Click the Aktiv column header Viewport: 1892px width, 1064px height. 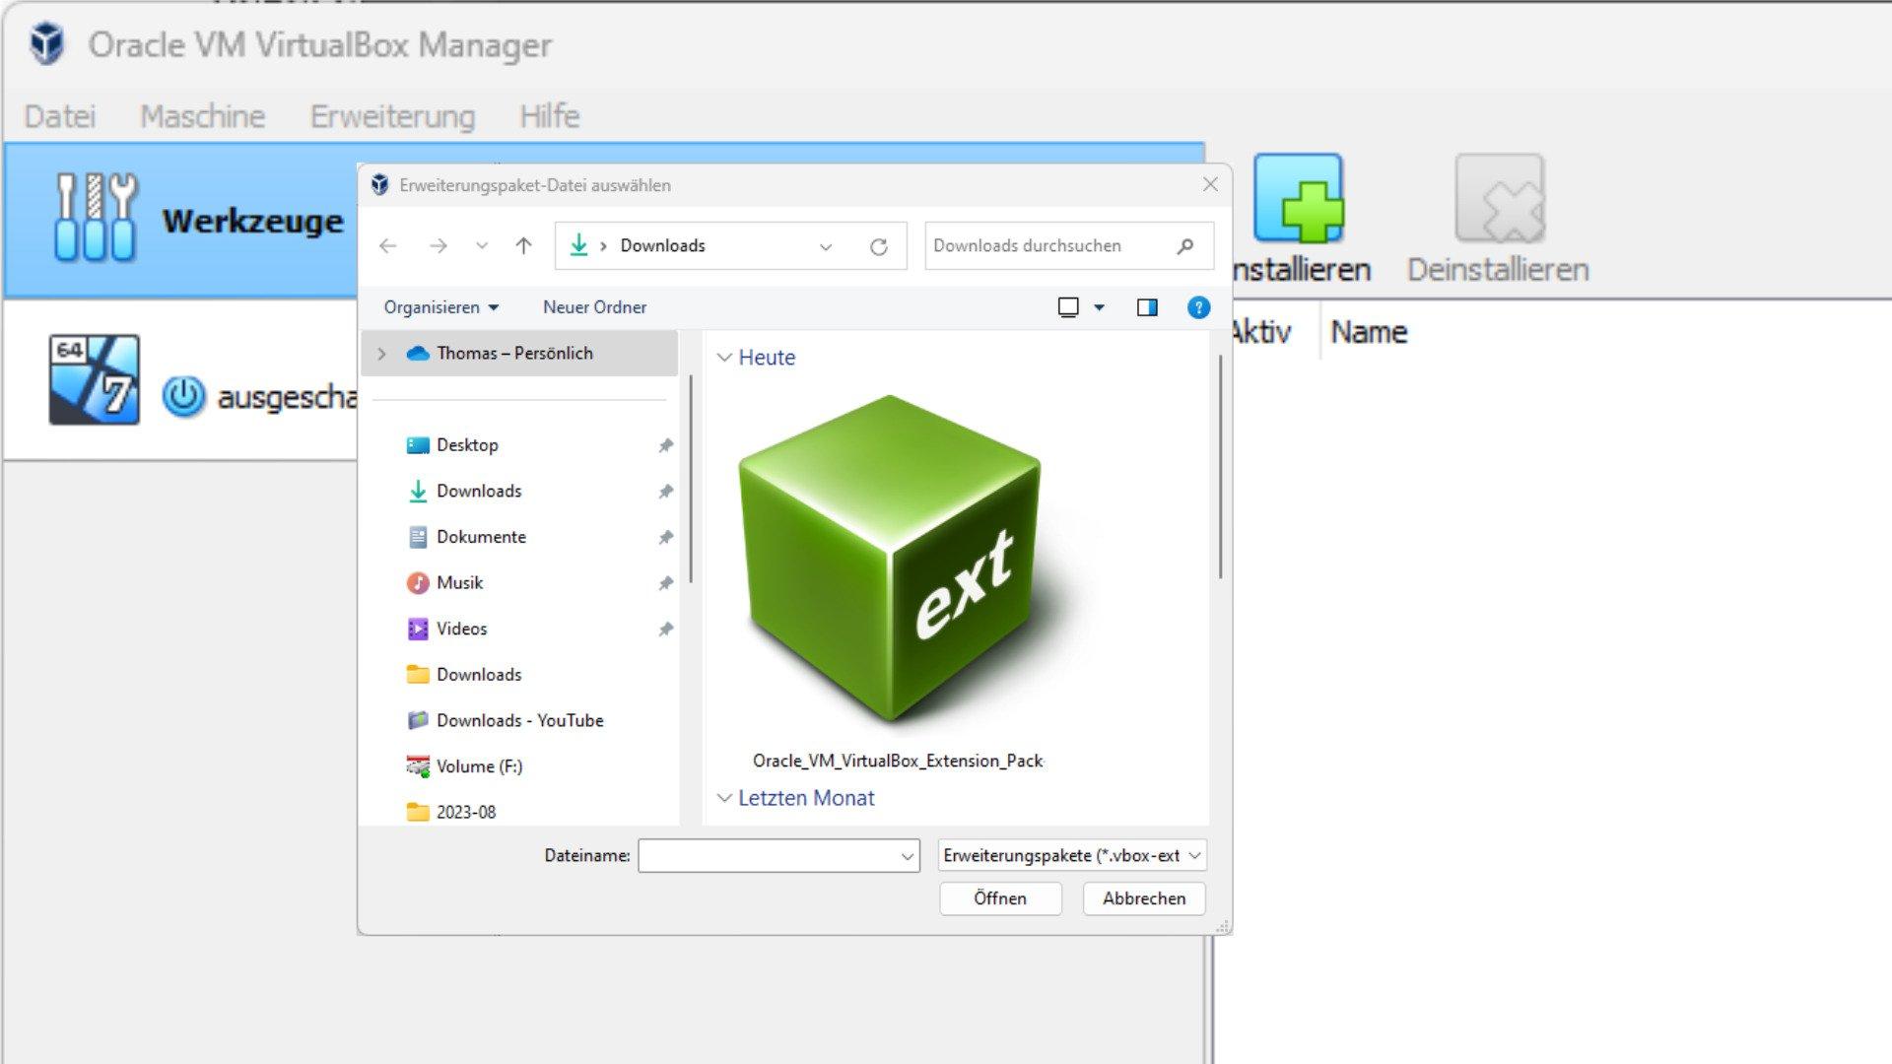tap(1261, 332)
